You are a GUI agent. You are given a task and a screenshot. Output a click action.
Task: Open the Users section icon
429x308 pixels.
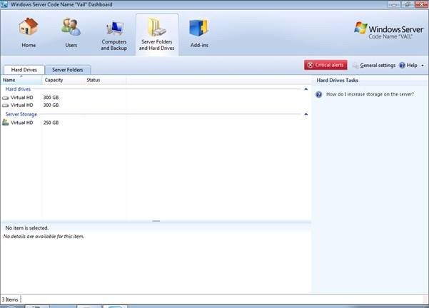[x=71, y=27]
